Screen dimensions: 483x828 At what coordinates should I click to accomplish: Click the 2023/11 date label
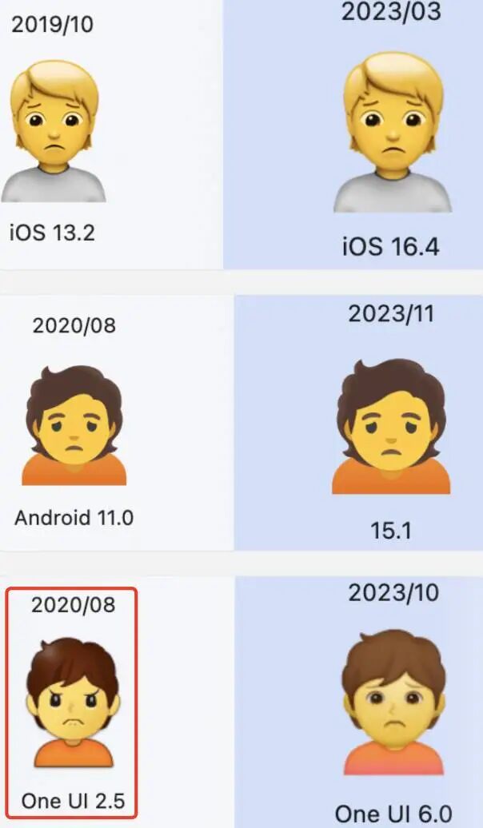(x=391, y=313)
